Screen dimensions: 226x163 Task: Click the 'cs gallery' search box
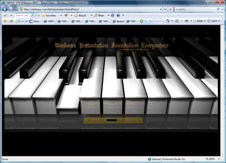tap(195, 10)
